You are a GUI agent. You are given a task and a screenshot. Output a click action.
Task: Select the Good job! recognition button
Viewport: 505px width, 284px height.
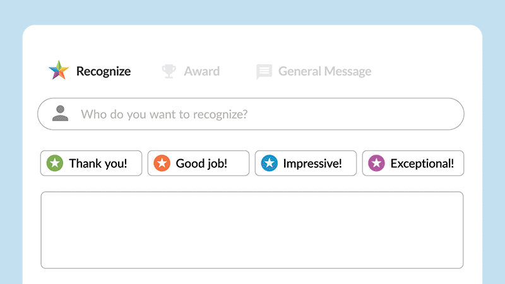click(198, 163)
